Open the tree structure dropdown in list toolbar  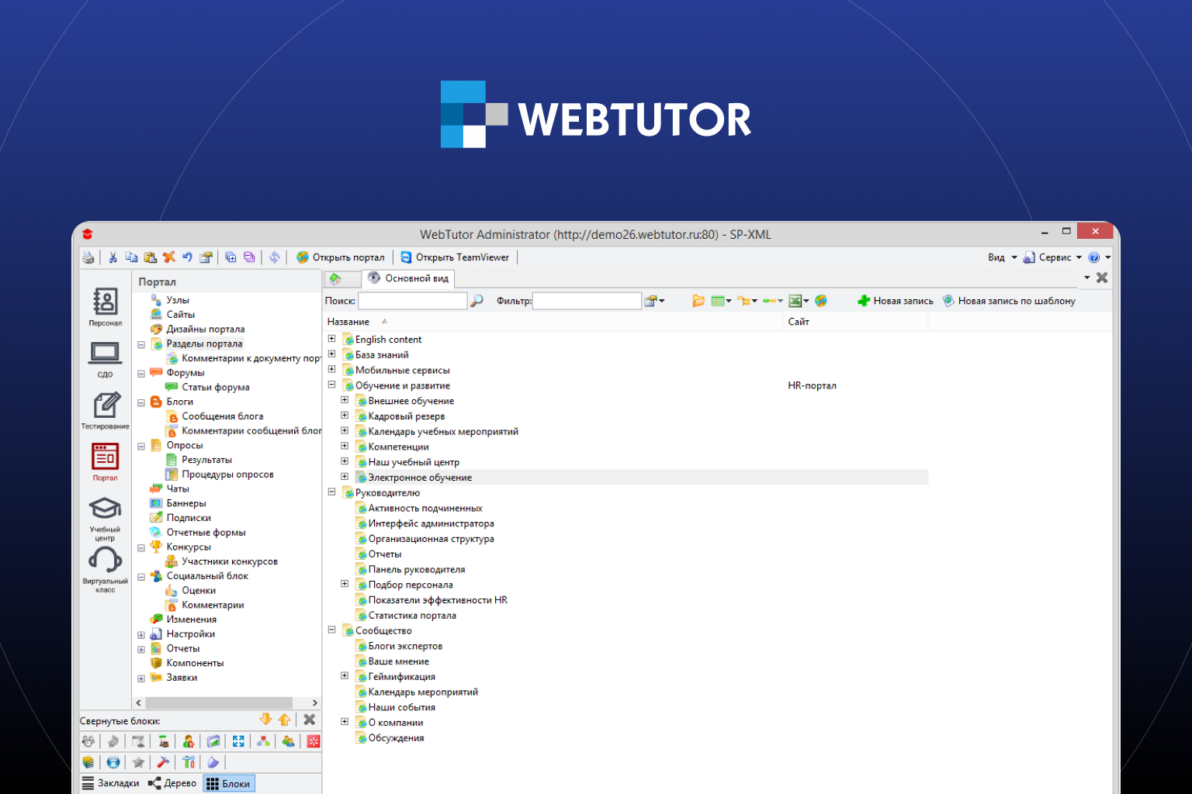[747, 301]
